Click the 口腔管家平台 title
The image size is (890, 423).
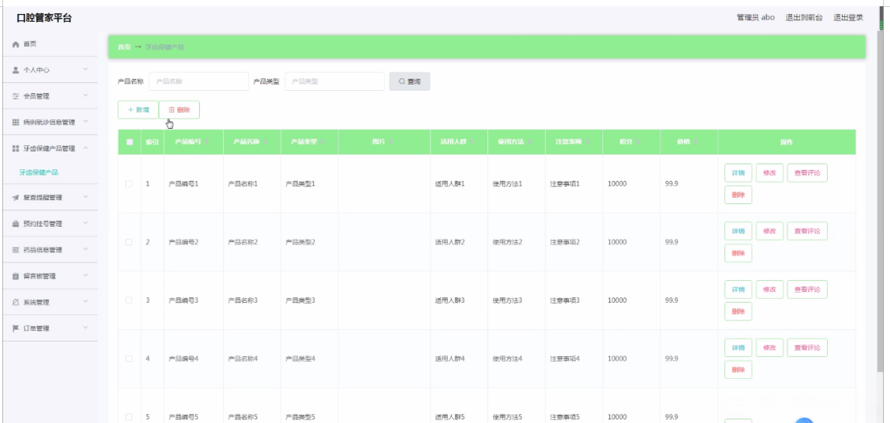pyautogui.click(x=44, y=18)
